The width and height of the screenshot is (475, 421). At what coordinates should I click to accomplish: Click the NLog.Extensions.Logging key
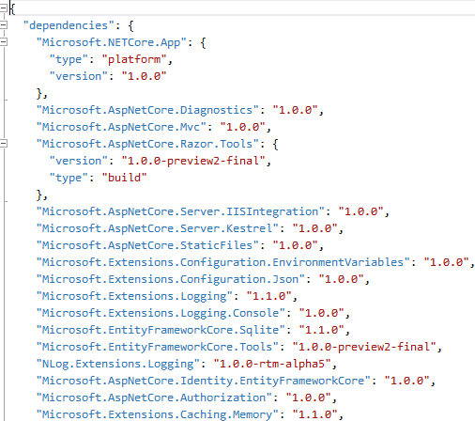[x=118, y=364]
